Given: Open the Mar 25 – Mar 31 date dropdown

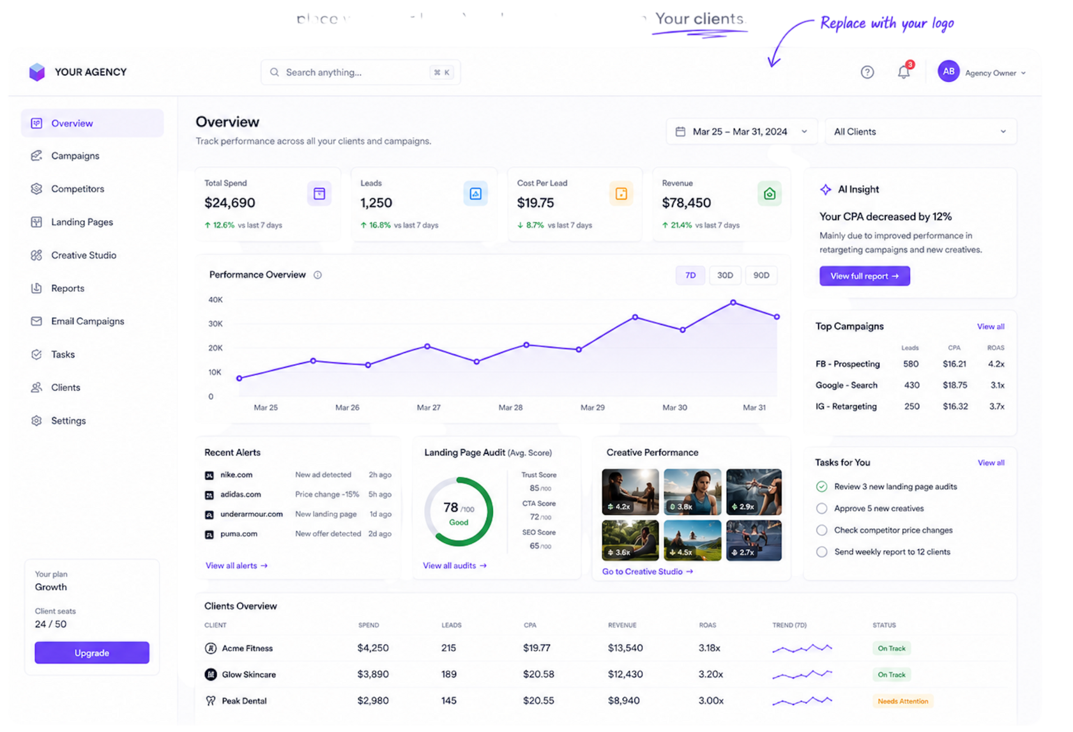Looking at the screenshot, I should pyautogui.click(x=742, y=132).
